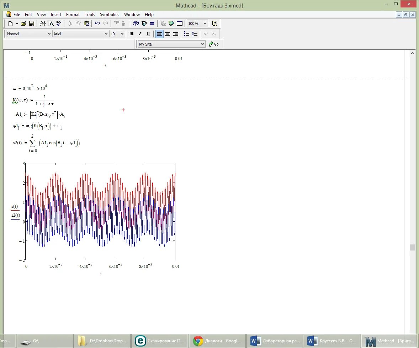Click the s2(t) legend label on the plot
This screenshot has width=419, height=348.
pyautogui.click(x=15, y=215)
